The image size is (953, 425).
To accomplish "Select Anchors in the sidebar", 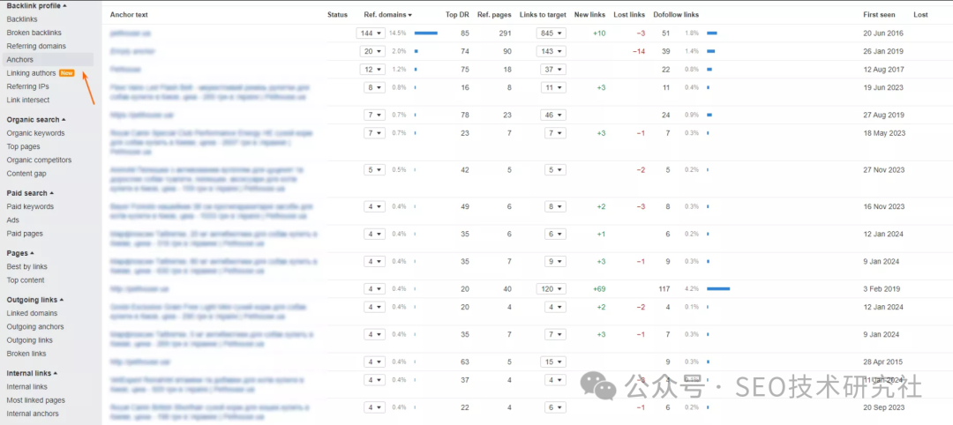I will (x=20, y=59).
